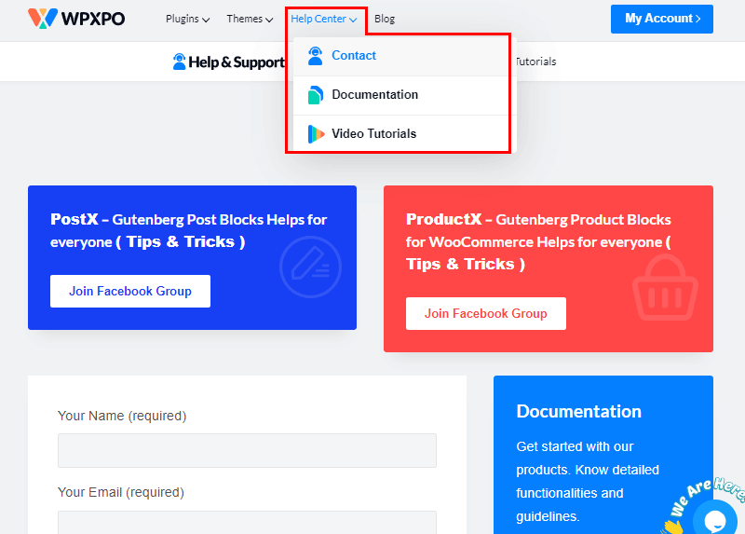The image size is (745, 534).
Task: Click the ProductX card title text
Action: click(x=538, y=241)
